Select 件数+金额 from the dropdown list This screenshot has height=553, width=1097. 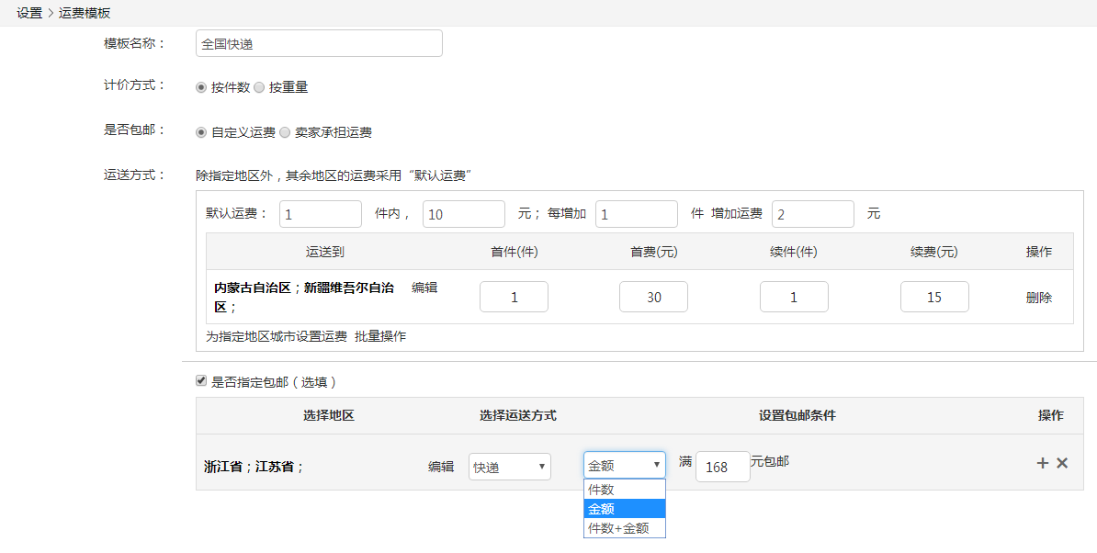pyautogui.click(x=624, y=528)
